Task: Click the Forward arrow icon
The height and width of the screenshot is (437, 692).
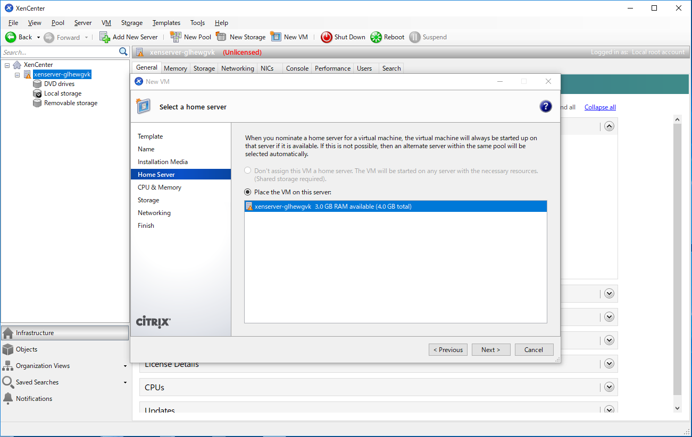Action: tap(49, 37)
